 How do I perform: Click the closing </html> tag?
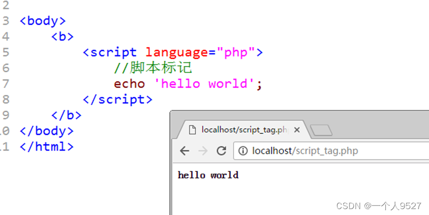coord(47,147)
